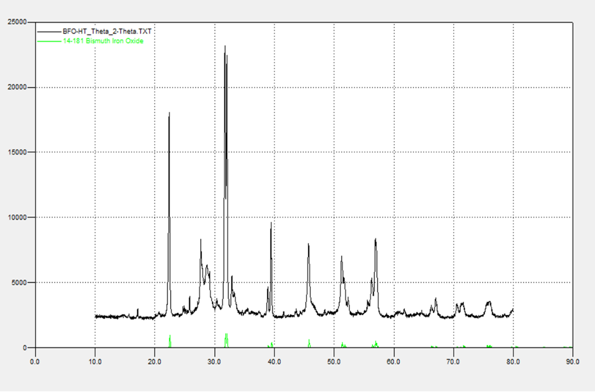The width and height of the screenshot is (595, 392).
Task: Click the broad black peak near 76 degrees
Action: tap(489, 303)
